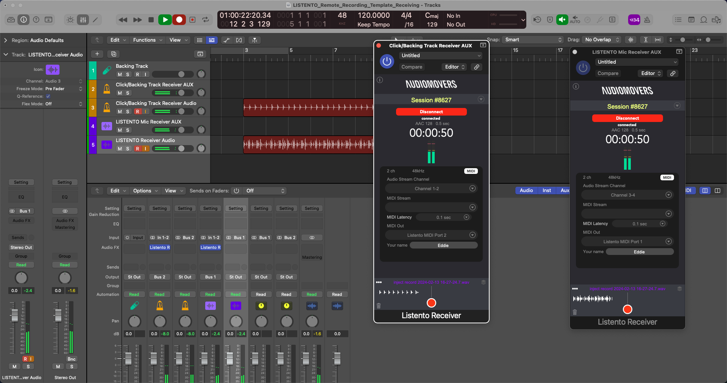
Task: Click the Catch Playhead icon
Action: (255, 40)
